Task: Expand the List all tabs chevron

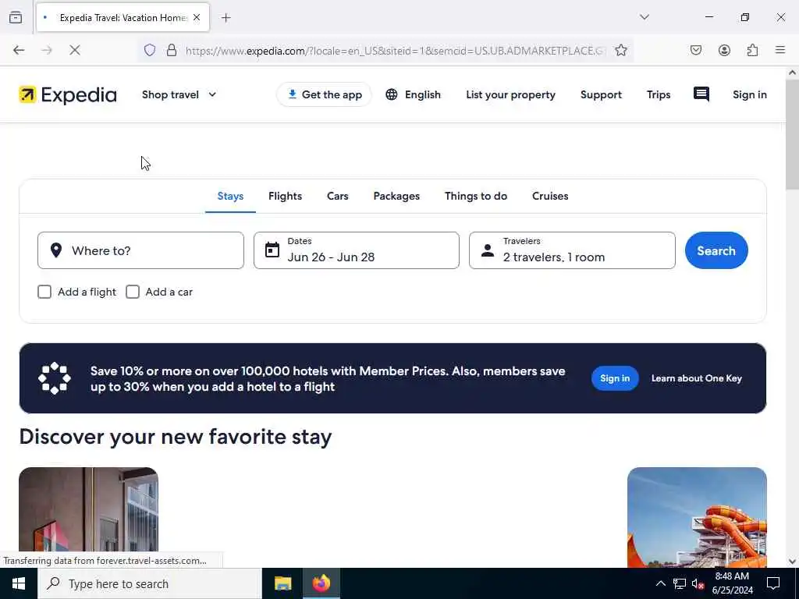Action: [x=645, y=17]
